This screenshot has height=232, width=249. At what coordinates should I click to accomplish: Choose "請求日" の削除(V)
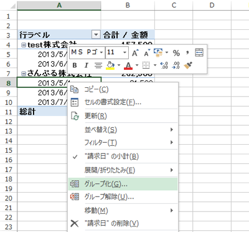pos(123,223)
